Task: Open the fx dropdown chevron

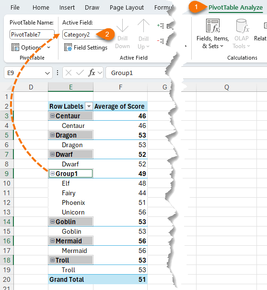Action: click(x=100, y=73)
